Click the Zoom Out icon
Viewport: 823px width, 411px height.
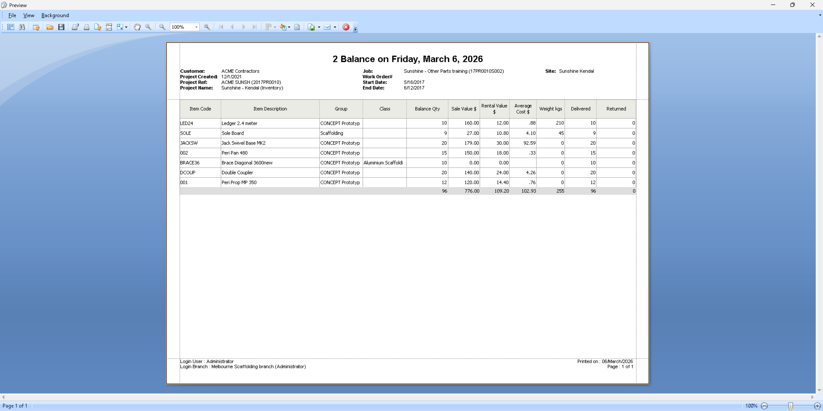pos(162,27)
